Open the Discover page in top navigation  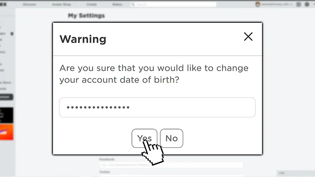tap(30, 4)
